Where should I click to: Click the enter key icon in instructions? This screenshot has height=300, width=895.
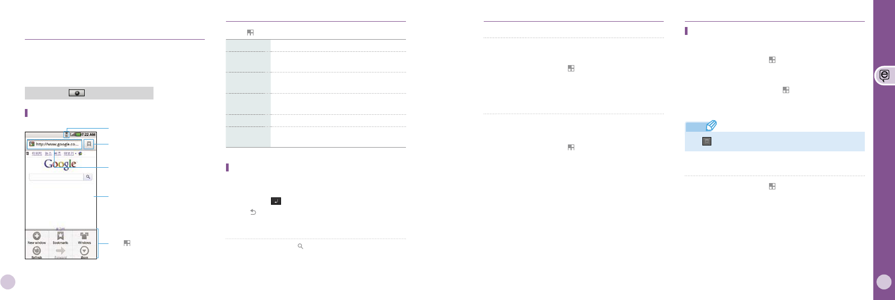click(x=276, y=201)
